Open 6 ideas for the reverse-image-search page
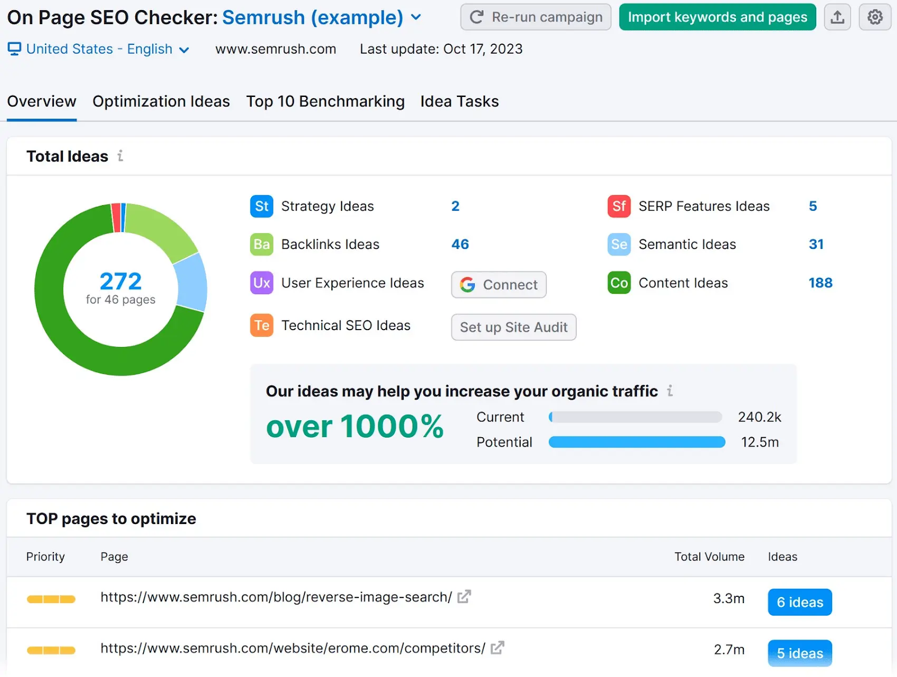Viewport: 897px width, 677px height. click(x=799, y=602)
